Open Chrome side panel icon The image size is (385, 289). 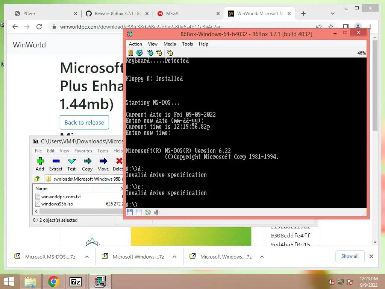click(x=346, y=27)
